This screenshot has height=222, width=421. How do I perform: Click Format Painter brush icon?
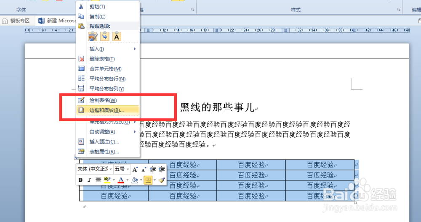coord(162,180)
